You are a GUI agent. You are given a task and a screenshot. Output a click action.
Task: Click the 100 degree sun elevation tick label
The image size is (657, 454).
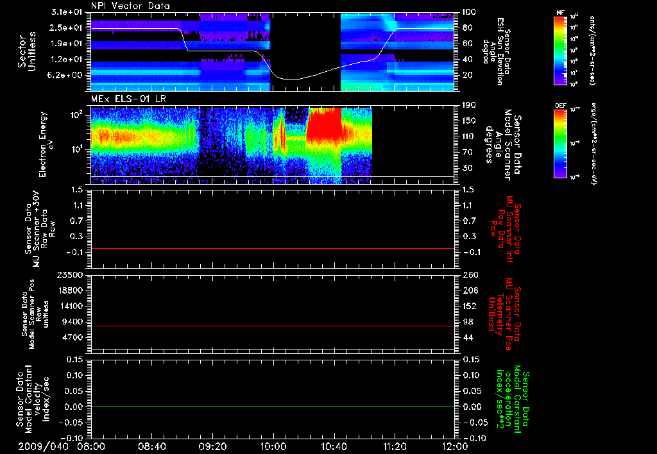(469, 12)
